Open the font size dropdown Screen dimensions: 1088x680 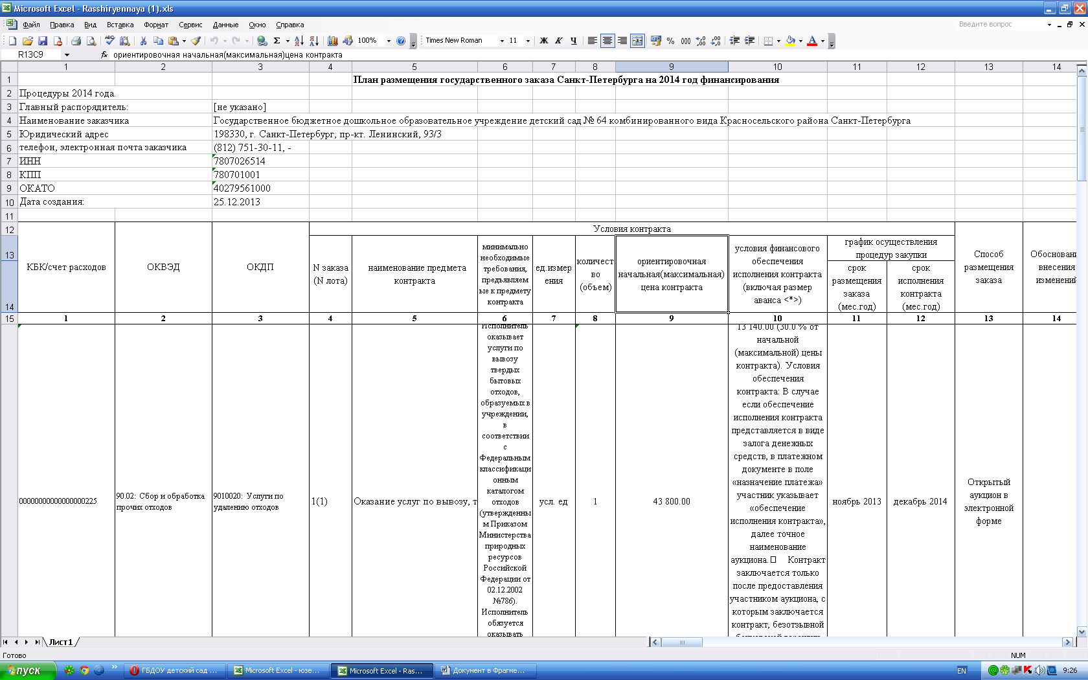tap(528, 41)
